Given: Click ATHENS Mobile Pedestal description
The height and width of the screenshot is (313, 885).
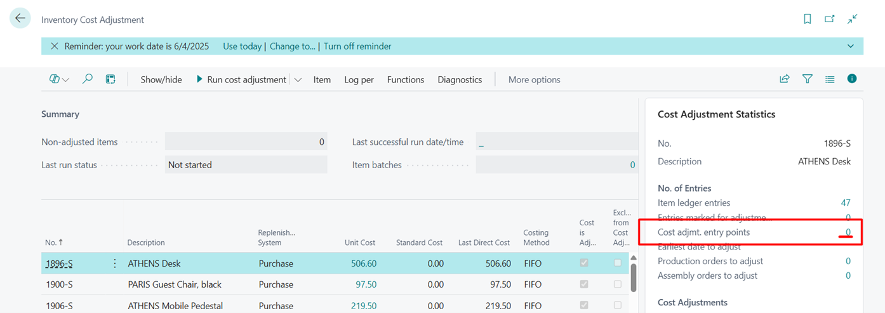Looking at the screenshot, I should point(175,305).
